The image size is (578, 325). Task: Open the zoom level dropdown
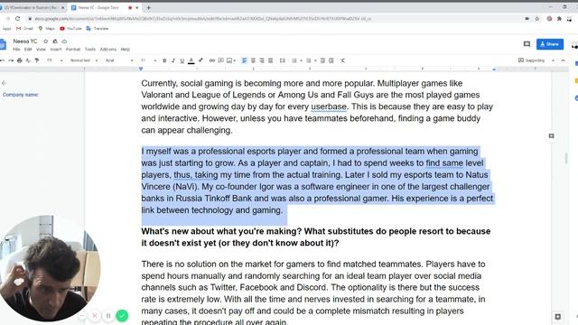coord(54,60)
